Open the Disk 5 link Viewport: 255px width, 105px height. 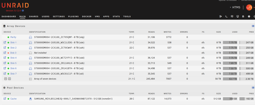click(13, 63)
